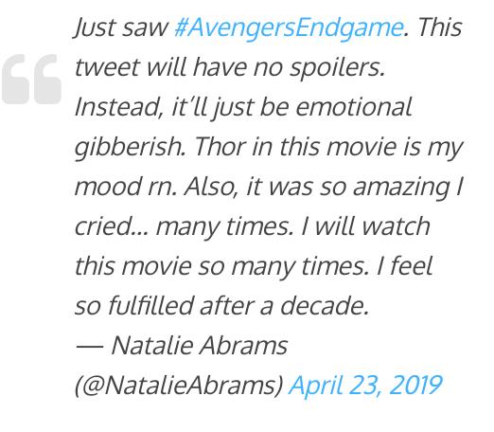Click the word "cried..." in the quote
The width and height of the screenshot is (494, 432).
pos(111,226)
